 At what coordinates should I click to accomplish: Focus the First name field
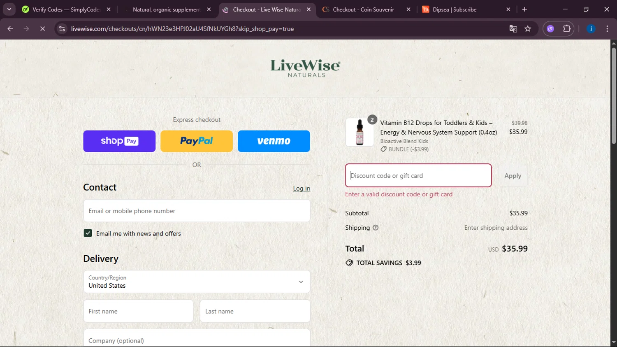point(138,311)
